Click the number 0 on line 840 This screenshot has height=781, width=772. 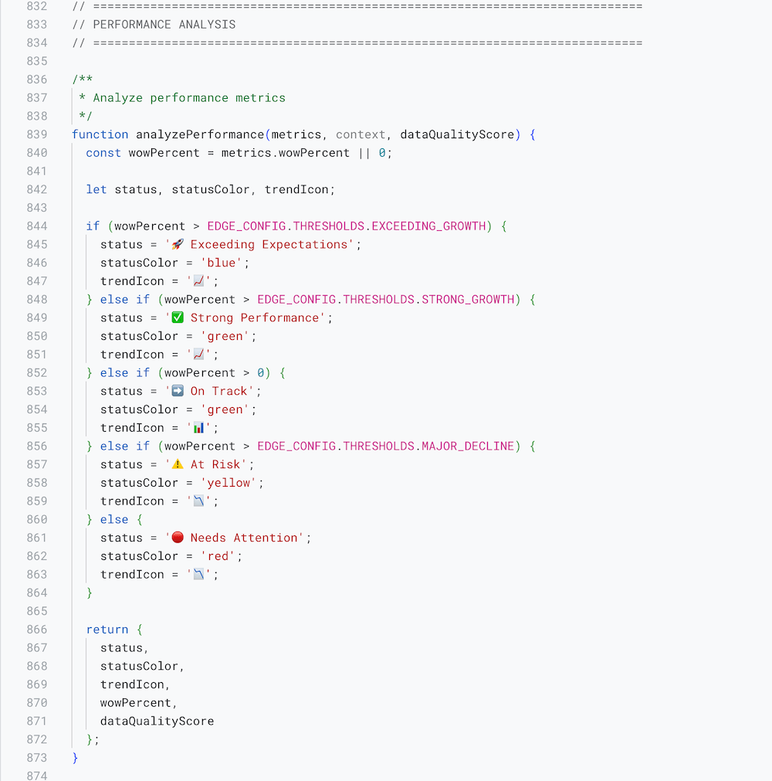coord(382,153)
